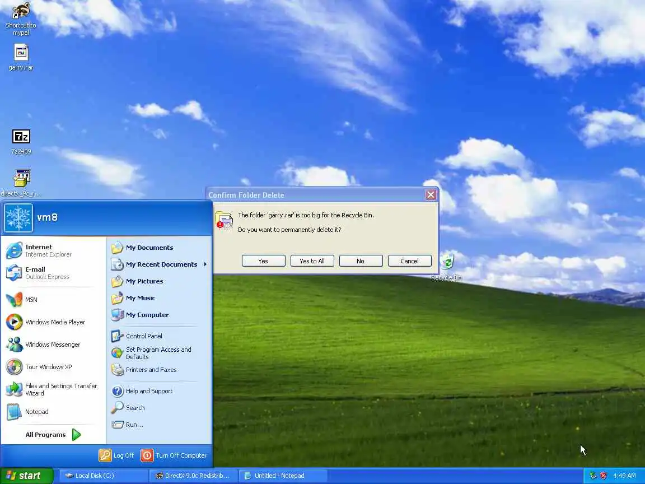Click the Start button
This screenshot has height=484, width=645.
pos(27,476)
